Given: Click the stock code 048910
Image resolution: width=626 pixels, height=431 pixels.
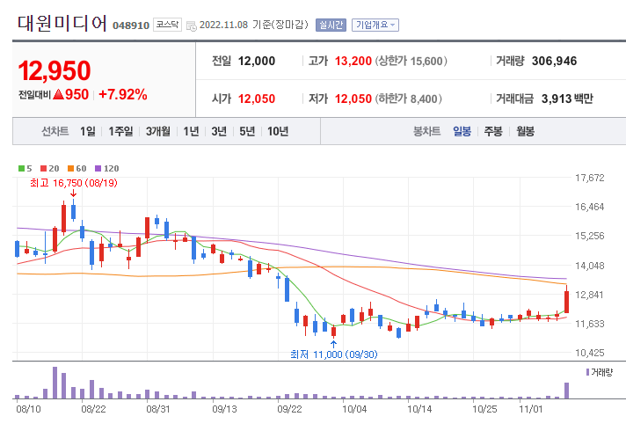Looking at the screenshot, I should pos(131,26).
